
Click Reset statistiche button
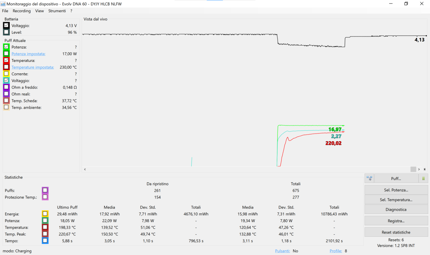coord(396,232)
